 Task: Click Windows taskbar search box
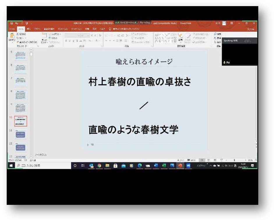[43, 166]
